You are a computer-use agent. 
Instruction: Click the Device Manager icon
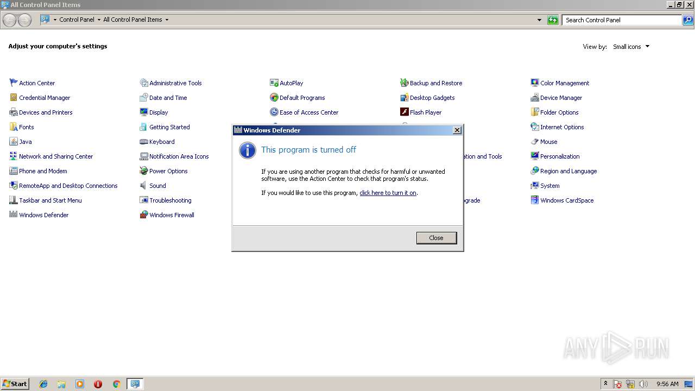click(x=535, y=98)
